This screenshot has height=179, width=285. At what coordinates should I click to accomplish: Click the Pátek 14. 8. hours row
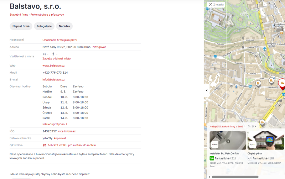tap(65, 118)
